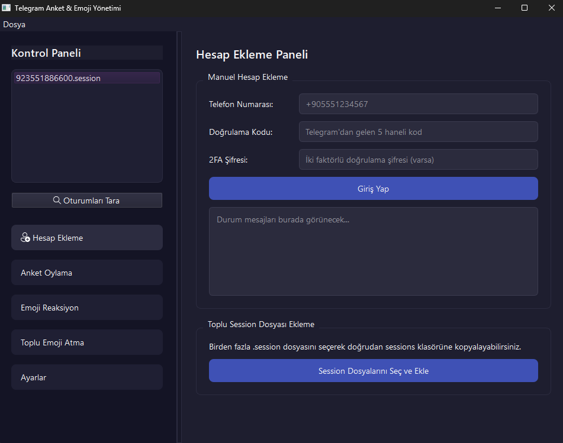Switch to the Anket Oylama section
The height and width of the screenshot is (443, 563).
tap(87, 273)
